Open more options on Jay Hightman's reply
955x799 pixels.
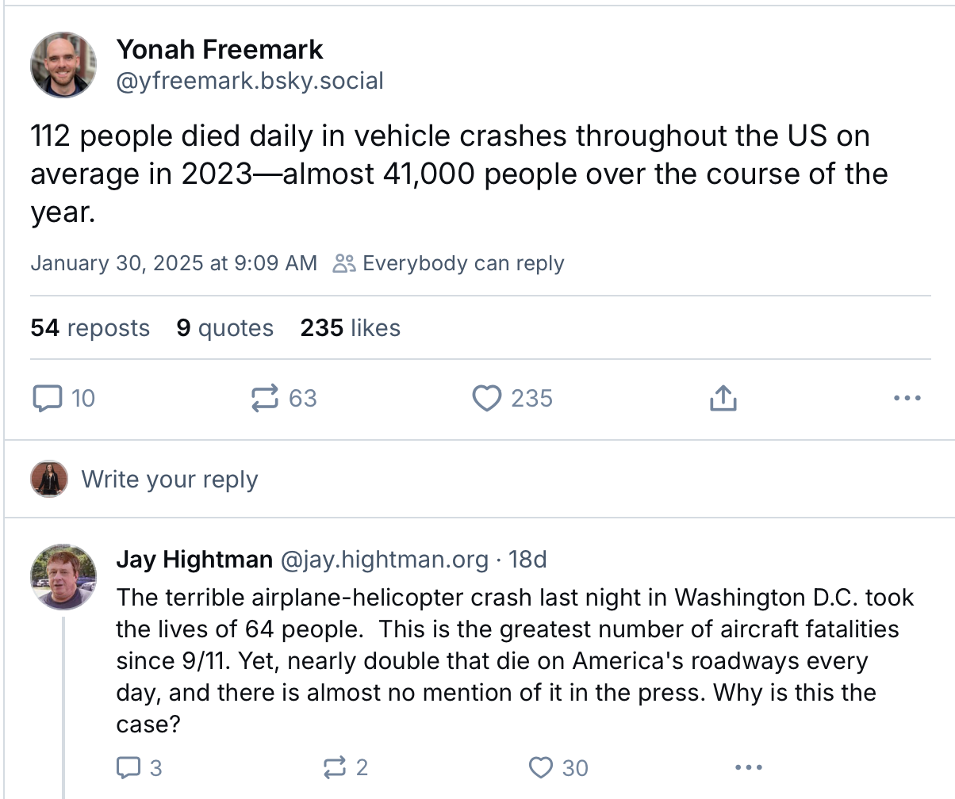point(749,767)
